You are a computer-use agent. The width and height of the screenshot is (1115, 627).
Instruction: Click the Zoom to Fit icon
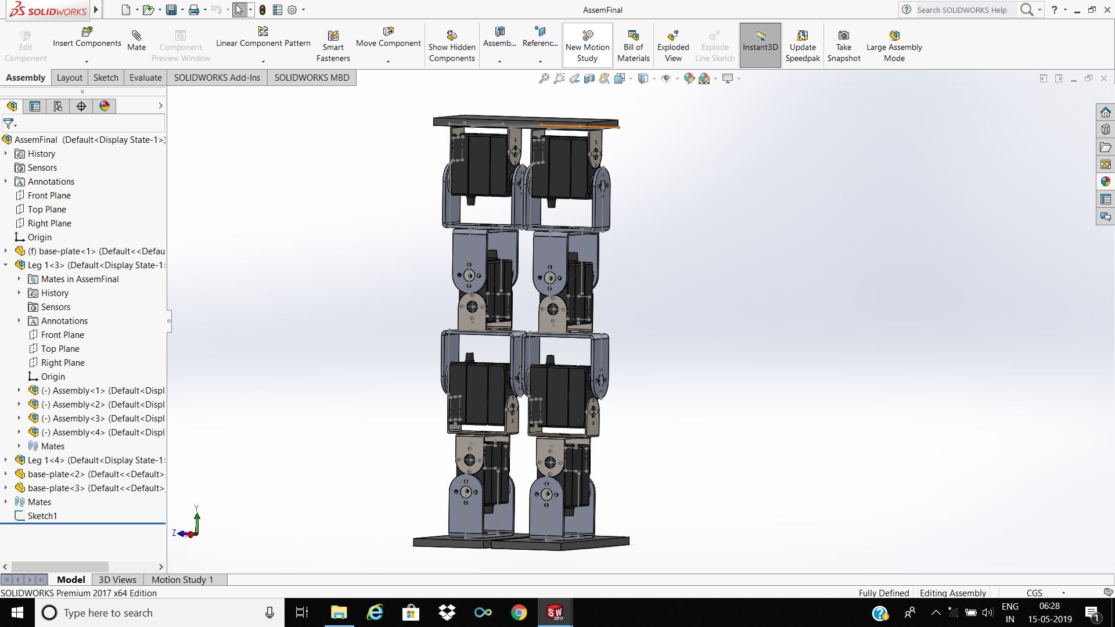[x=544, y=78]
